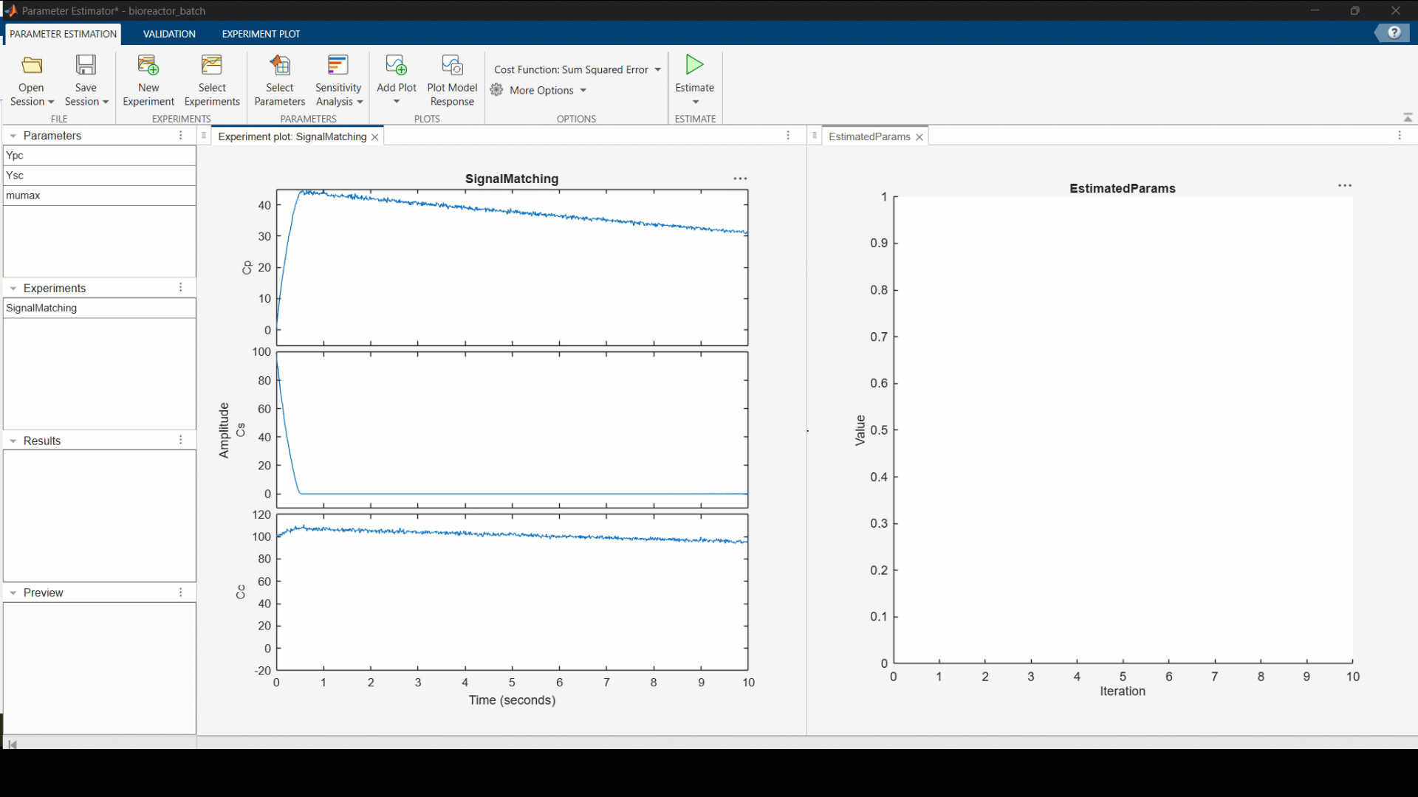
Task: Expand the Estimate dropdown arrow
Action: pos(696,102)
